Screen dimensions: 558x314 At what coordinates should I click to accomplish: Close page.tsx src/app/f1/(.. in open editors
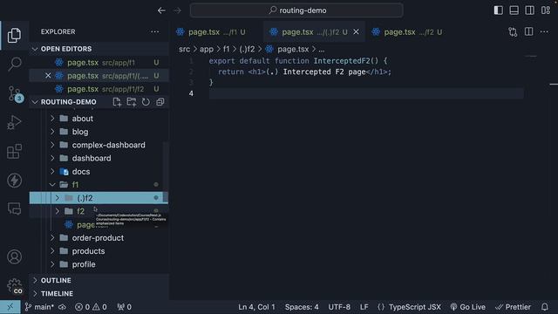tap(48, 76)
